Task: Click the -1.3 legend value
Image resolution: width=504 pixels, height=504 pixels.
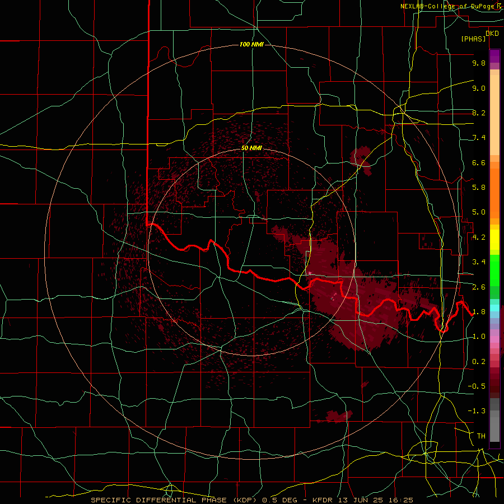Action: tap(477, 411)
